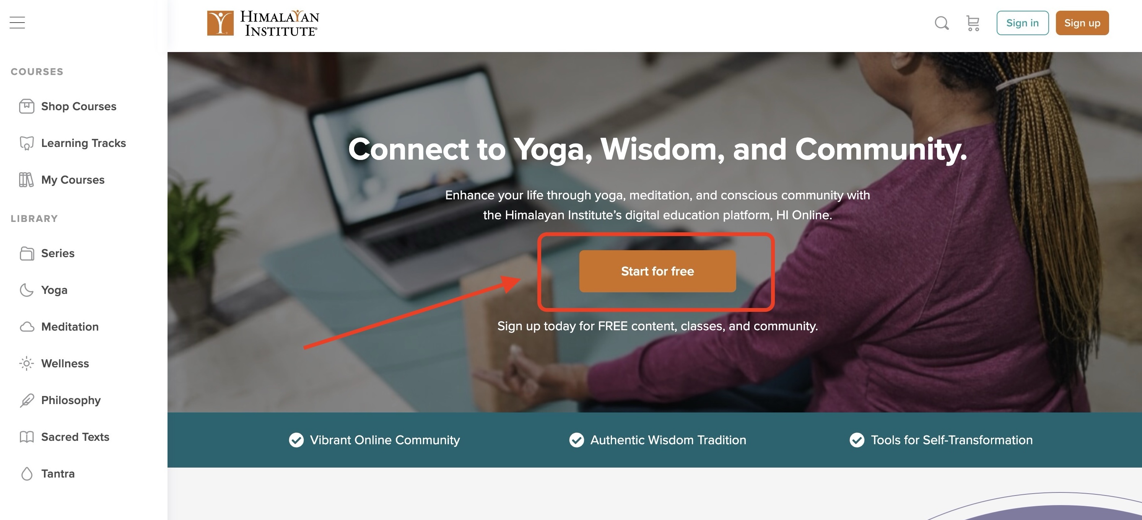Click the Vibrant Online Community checkmark
This screenshot has height=520, width=1142.
coord(296,440)
